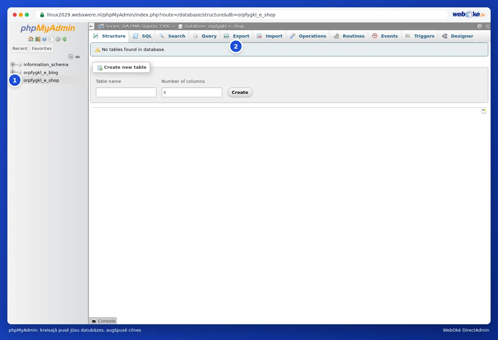The image size is (498, 340).
Task: Open the Console bar at bottom
Action: click(103, 321)
